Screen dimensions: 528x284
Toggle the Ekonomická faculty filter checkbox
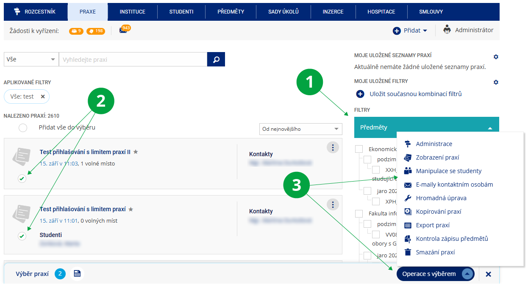[x=359, y=149]
